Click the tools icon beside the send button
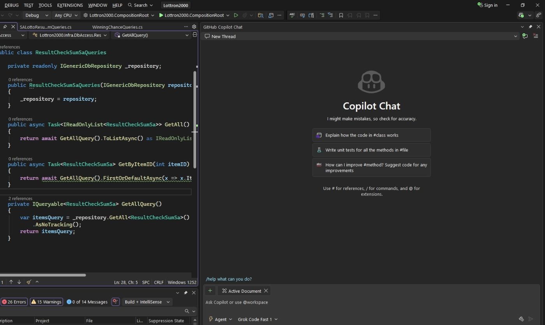545x325 pixels. (x=521, y=319)
